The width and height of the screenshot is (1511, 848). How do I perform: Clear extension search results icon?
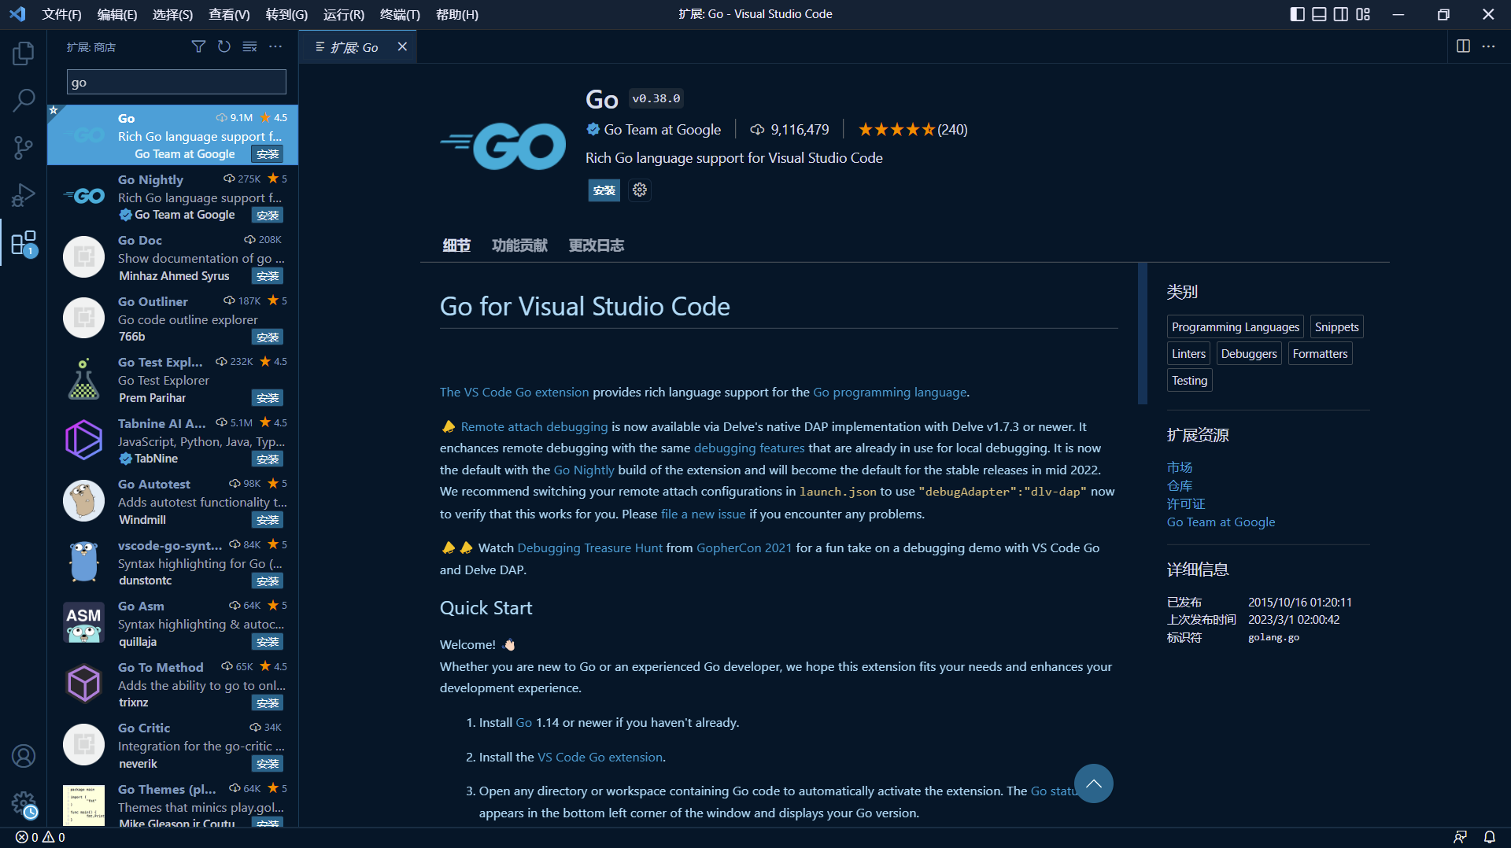pyautogui.click(x=249, y=47)
